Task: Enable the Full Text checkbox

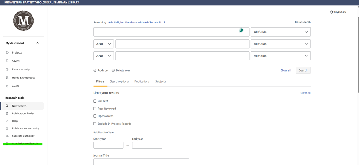Action: click(95, 101)
